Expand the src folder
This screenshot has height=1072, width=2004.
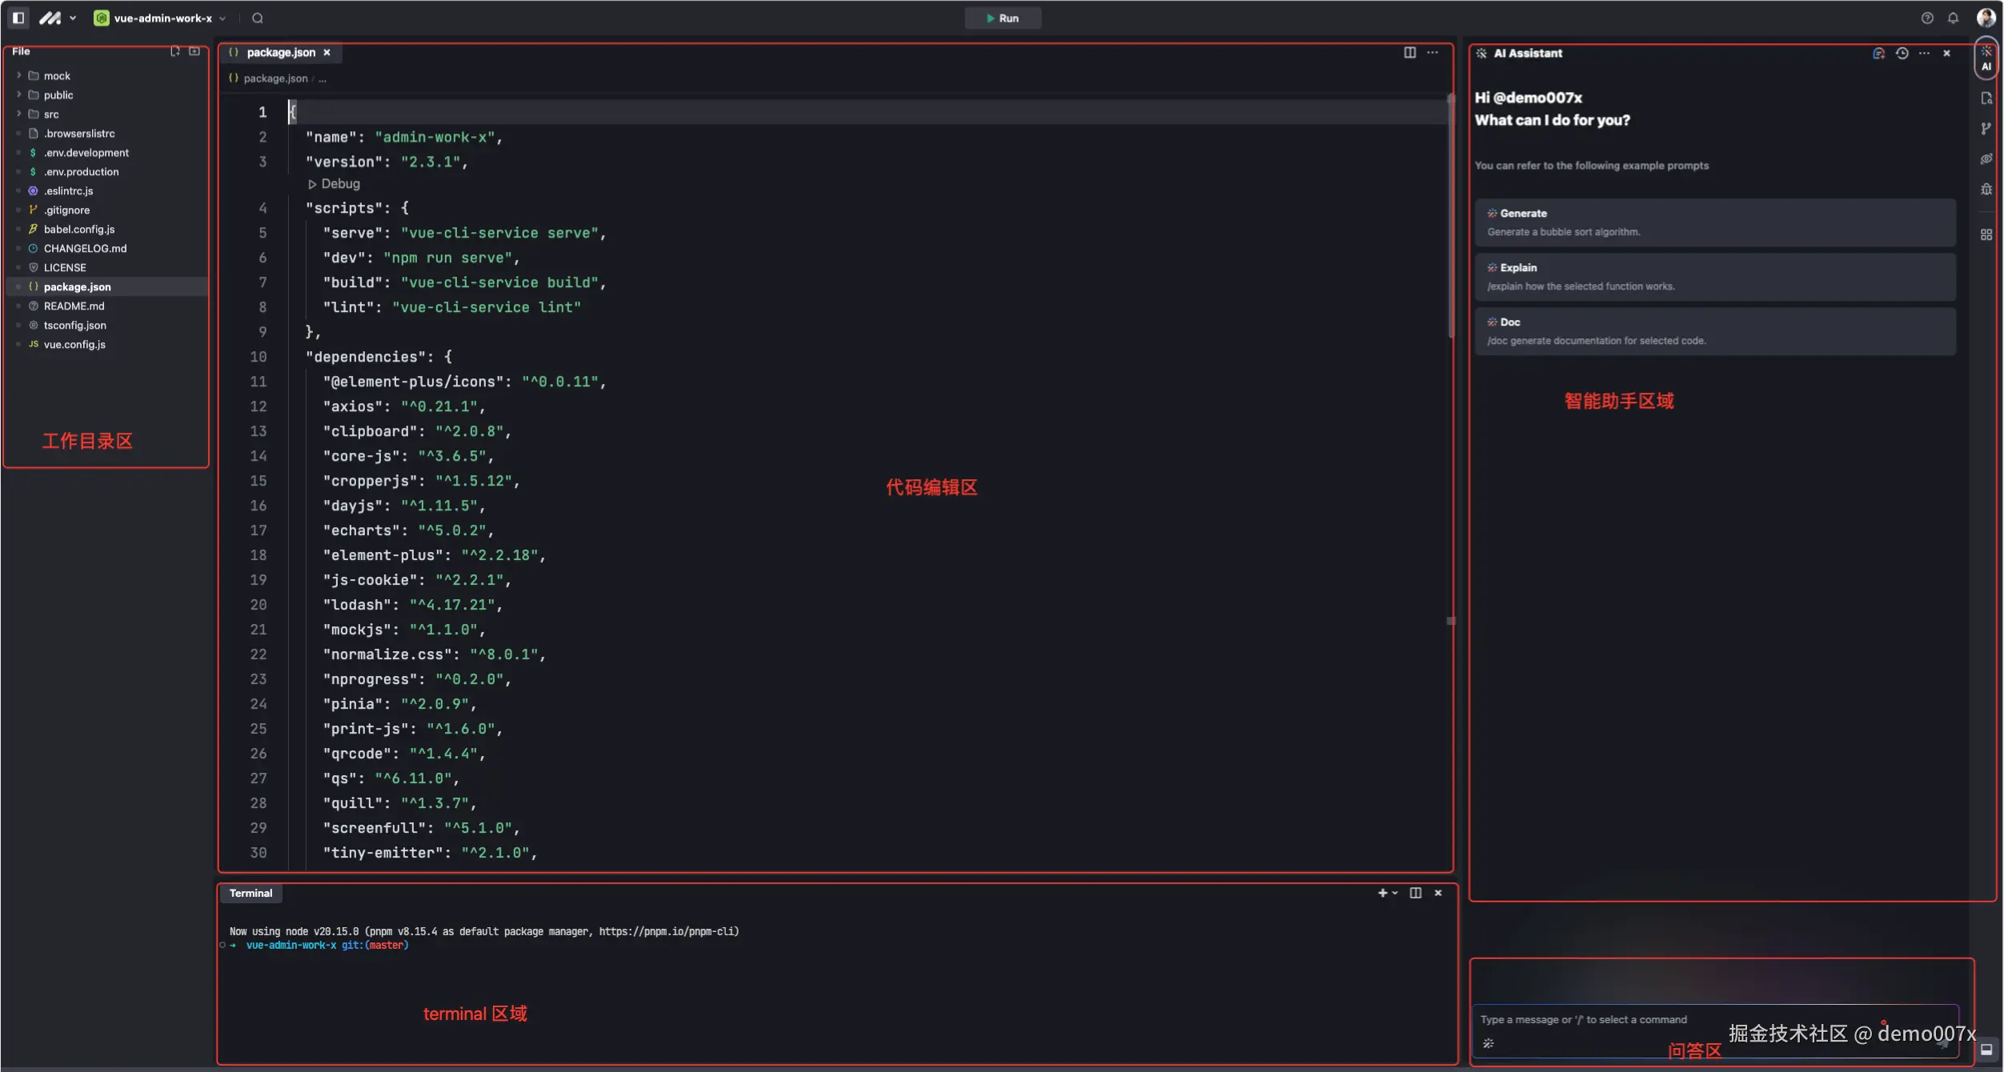(x=50, y=114)
